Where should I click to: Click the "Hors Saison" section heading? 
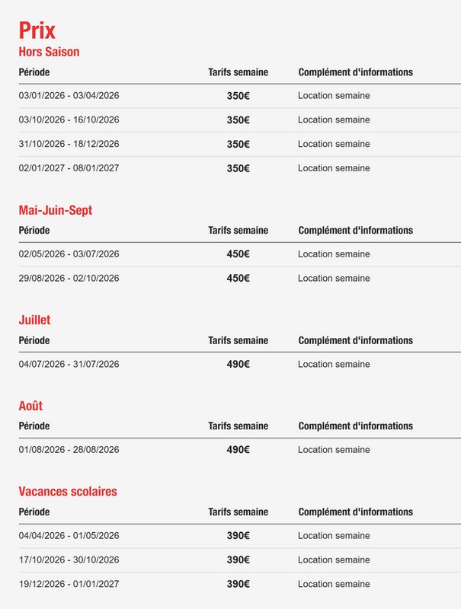[x=49, y=52]
